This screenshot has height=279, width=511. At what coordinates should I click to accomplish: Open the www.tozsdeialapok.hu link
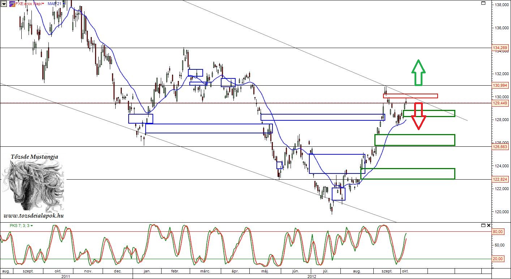pos(34,215)
